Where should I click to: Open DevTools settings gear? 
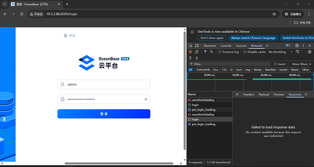click(297, 46)
